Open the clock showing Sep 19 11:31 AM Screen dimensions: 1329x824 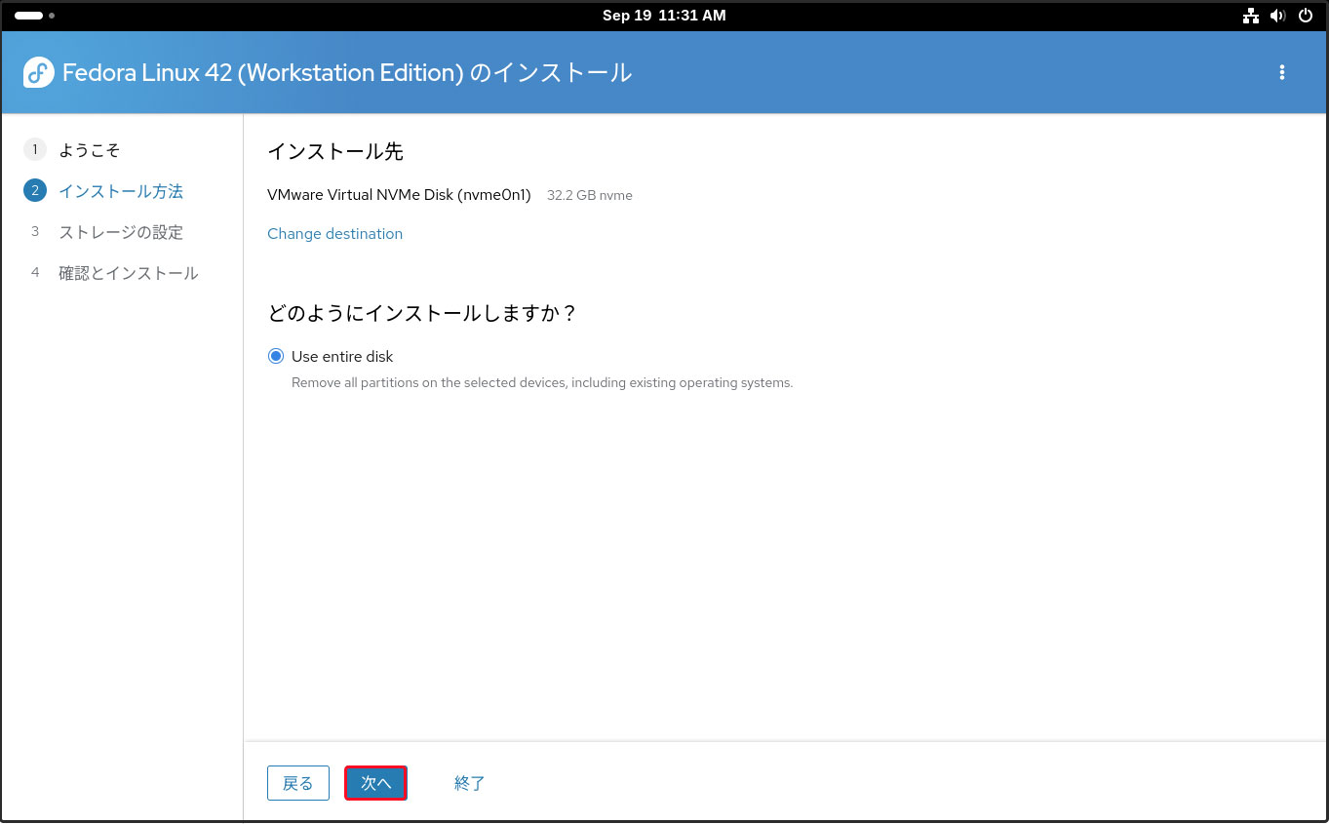(x=664, y=16)
